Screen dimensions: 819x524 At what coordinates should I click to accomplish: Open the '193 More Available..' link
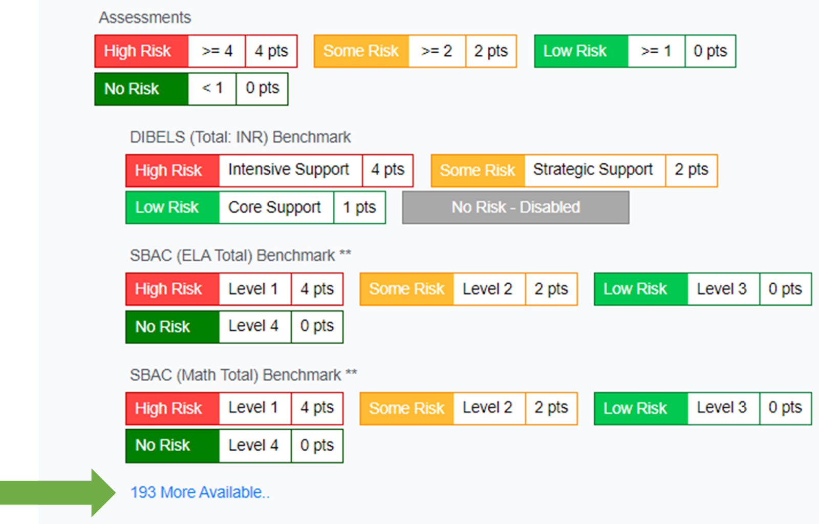click(200, 492)
